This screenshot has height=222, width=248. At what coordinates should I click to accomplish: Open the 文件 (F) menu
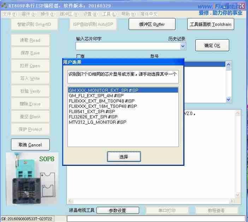(x=10, y=14)
